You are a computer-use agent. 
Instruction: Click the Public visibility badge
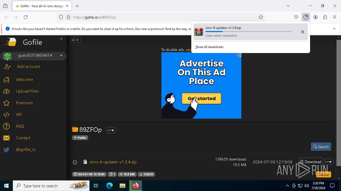(80, 138)
